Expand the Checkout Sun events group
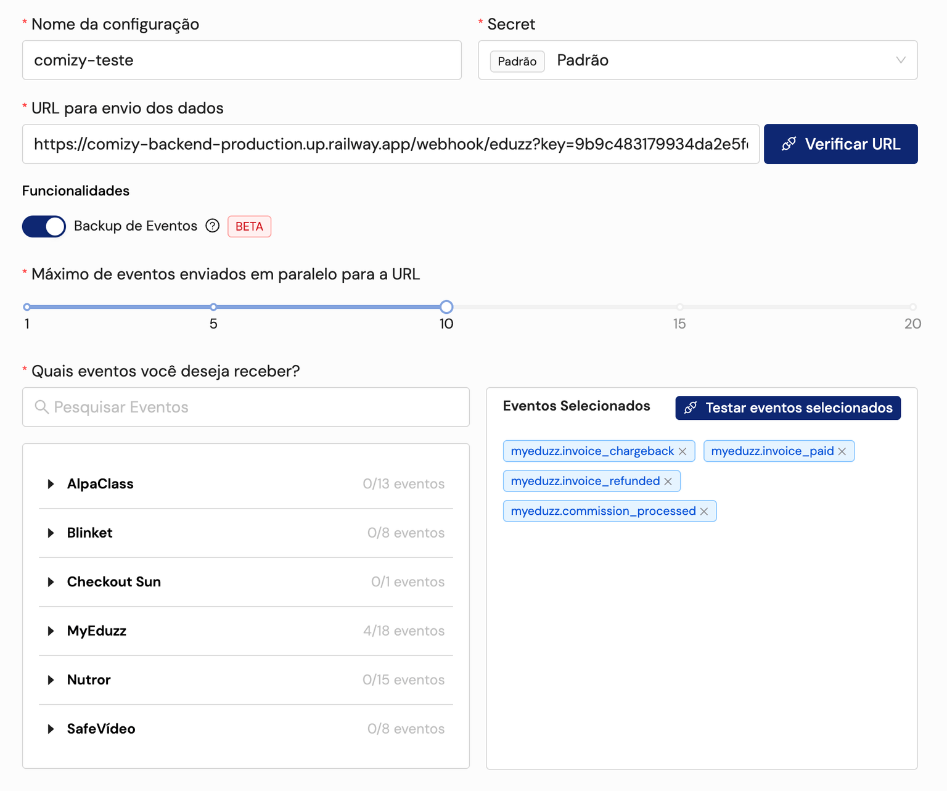The height and width of the screenshot is (791, 947). [x=51, y=582]
